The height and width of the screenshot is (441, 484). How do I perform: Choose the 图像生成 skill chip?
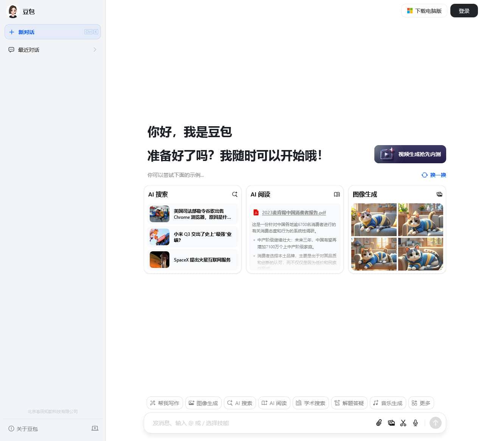click(203, 403)
